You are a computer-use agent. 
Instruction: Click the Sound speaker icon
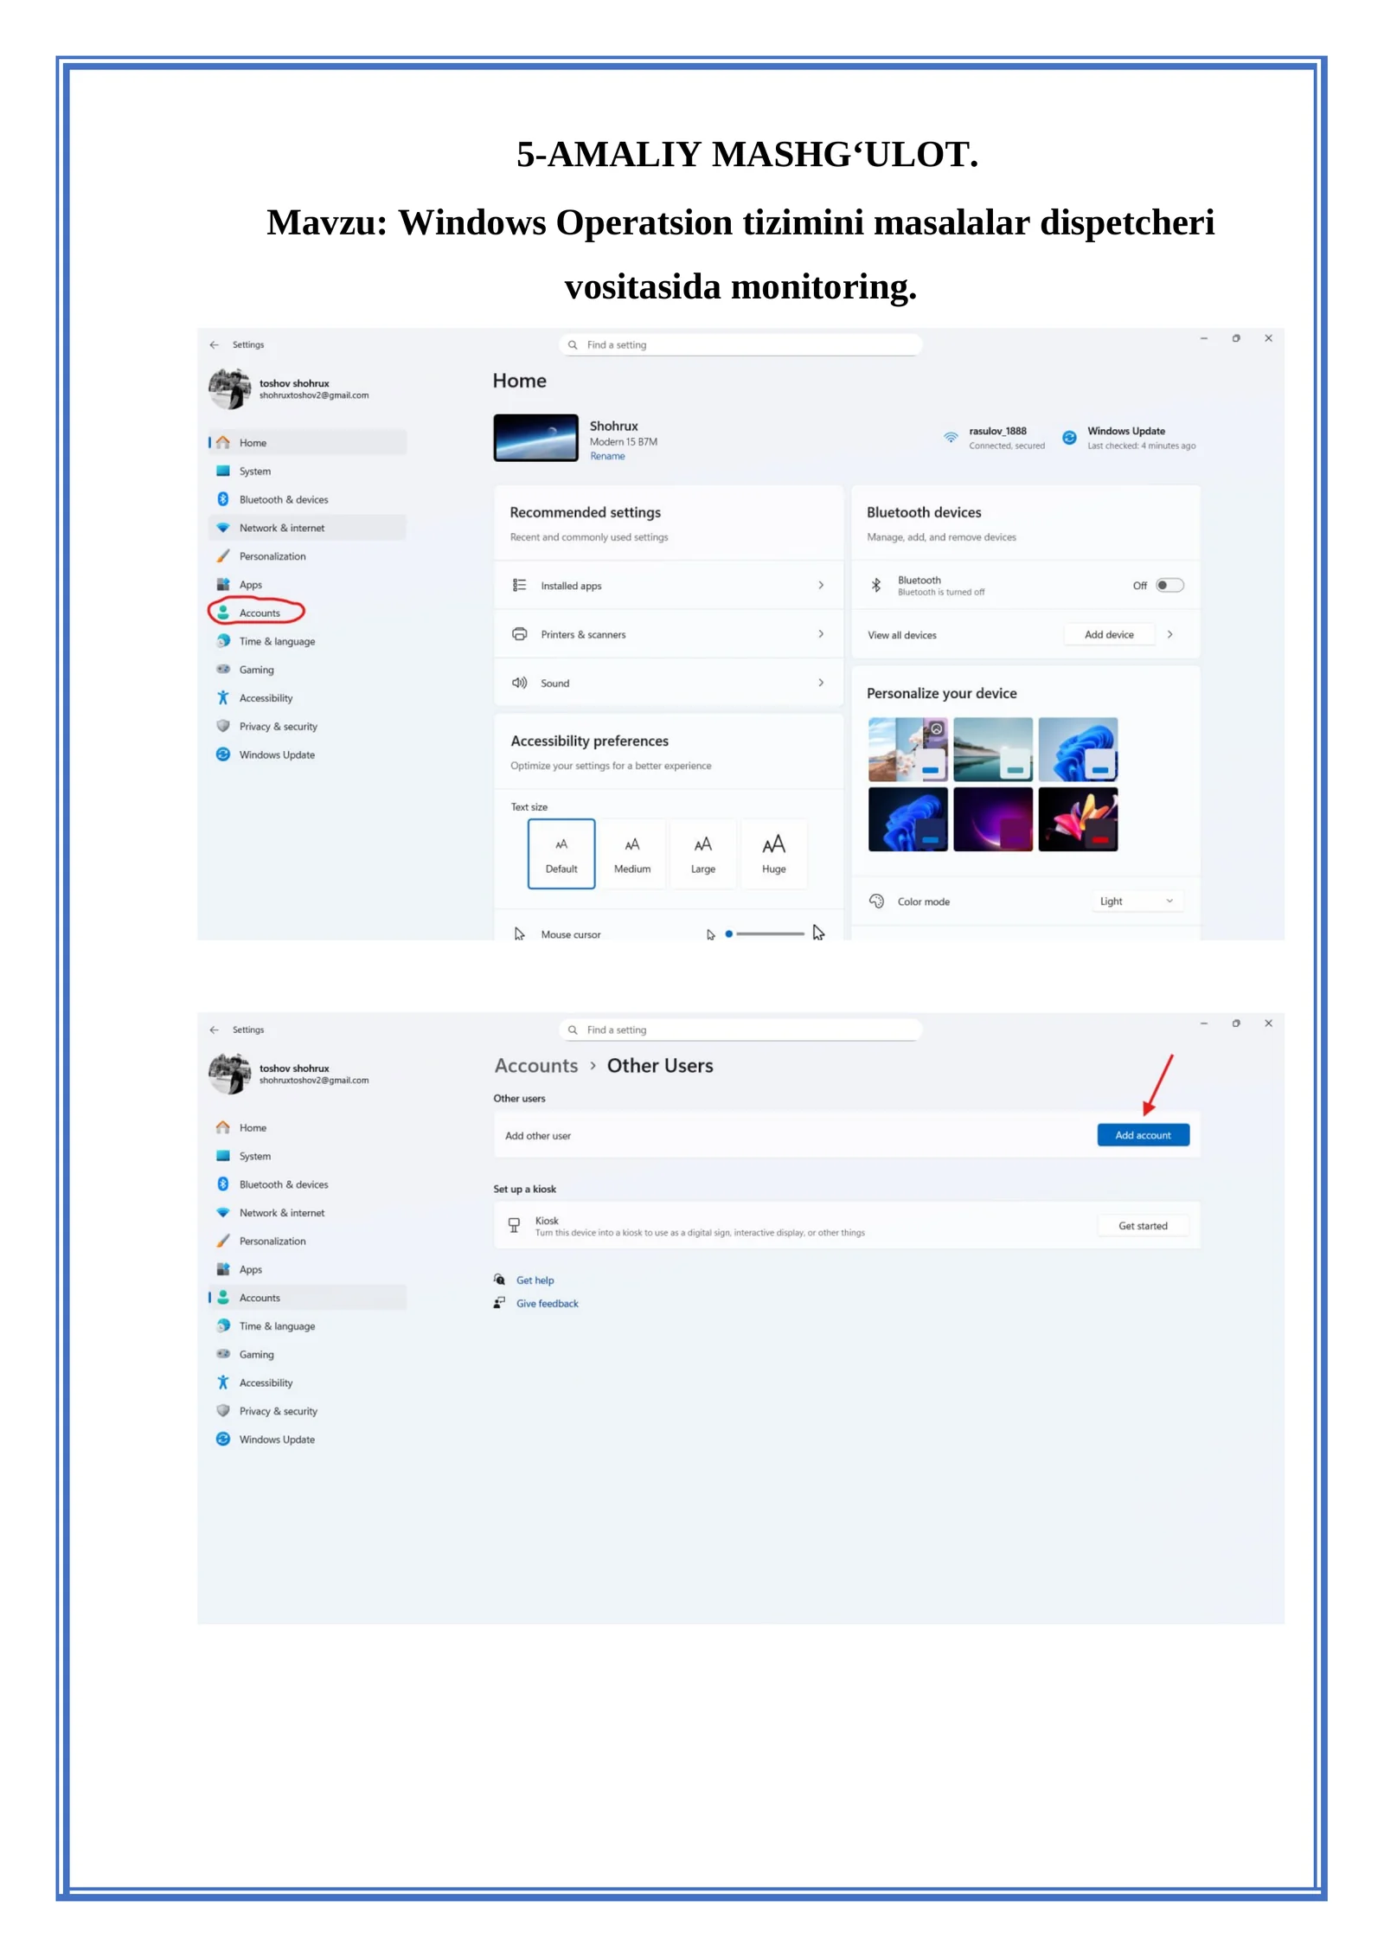[519, 683]
